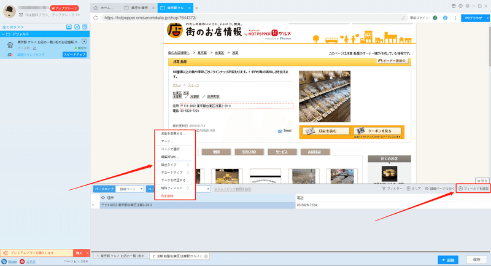
Task: Close the 実行中 東京 tab
Action: 153,8
